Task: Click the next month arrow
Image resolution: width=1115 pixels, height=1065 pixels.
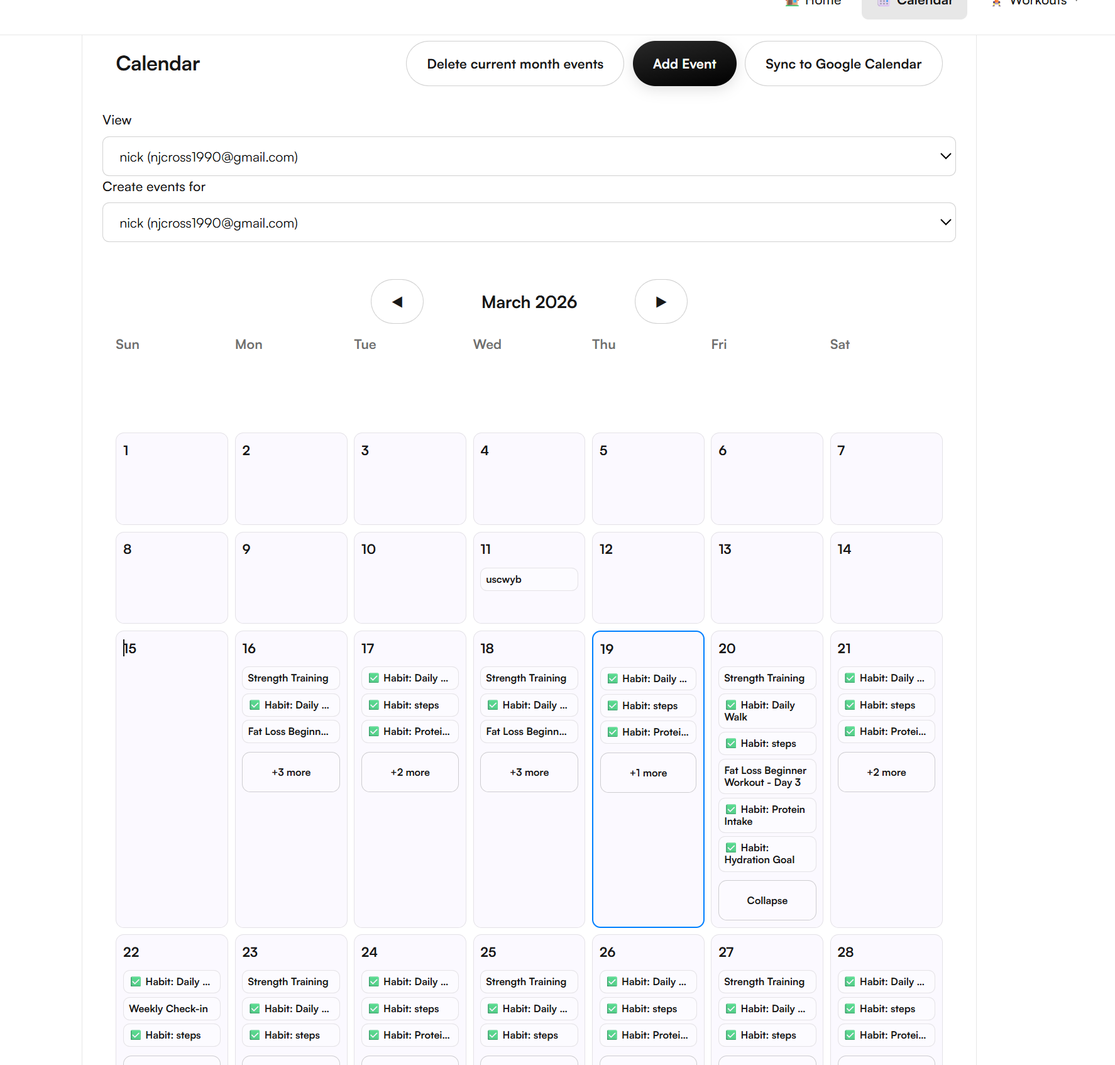Action: pos(661,302)
